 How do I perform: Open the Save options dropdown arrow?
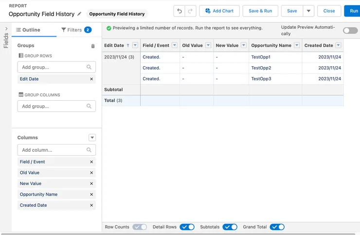(308, 11)
